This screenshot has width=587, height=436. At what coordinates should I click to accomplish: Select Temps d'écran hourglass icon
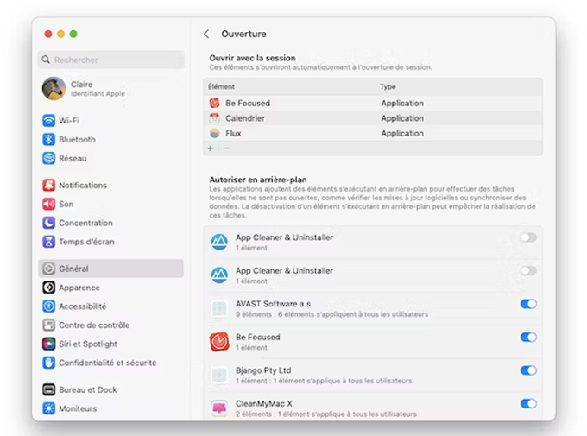tap(49, 243)
